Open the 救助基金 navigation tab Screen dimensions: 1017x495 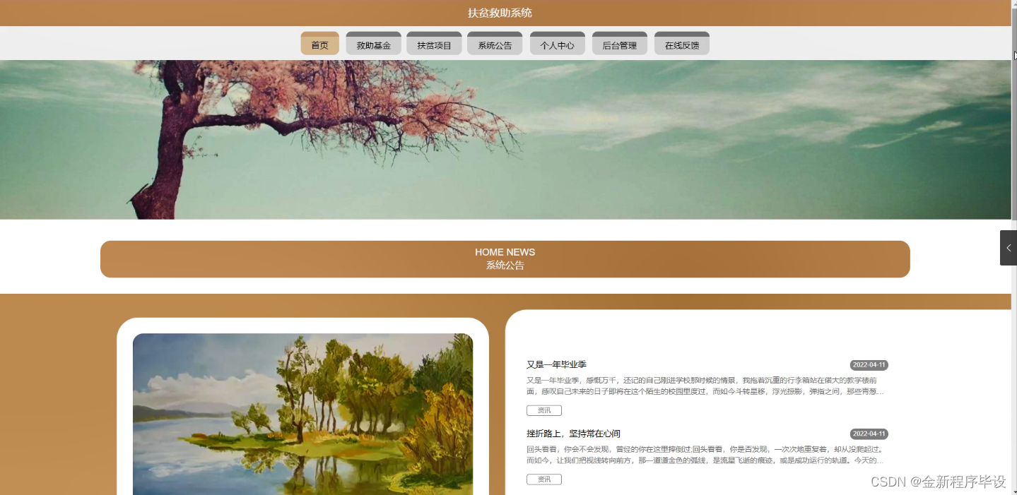pos(373,43)
